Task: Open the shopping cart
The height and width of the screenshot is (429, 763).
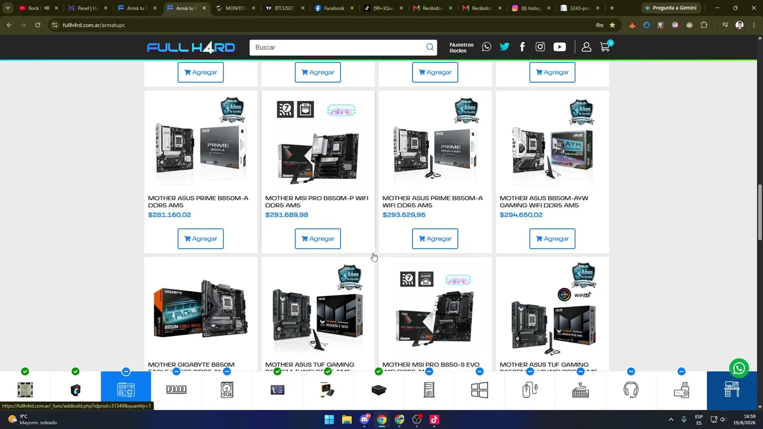Action: [x=606, y=47]
